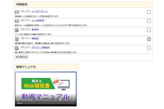Check the Step 1 メールテンプレート checkbox

click(149, 12)
